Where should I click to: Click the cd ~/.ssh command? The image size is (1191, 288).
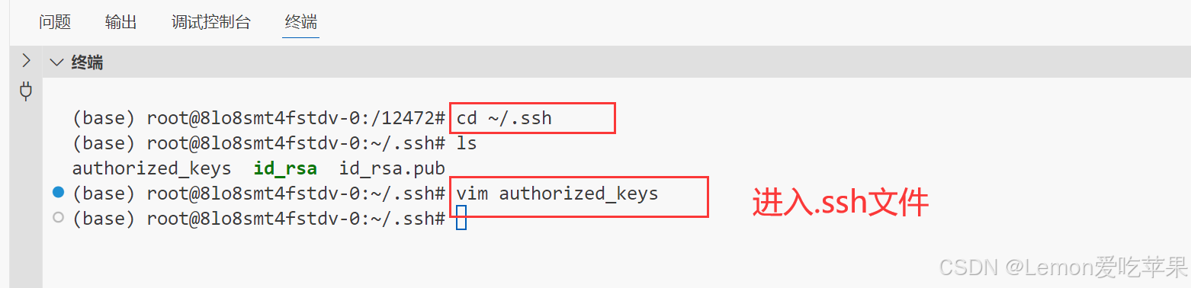point(504,119)
